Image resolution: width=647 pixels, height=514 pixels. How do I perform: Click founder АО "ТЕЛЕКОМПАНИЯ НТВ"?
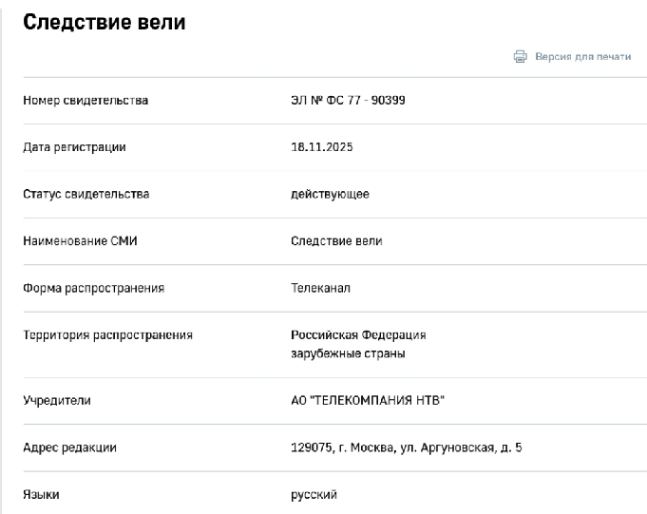coord(368,401)
